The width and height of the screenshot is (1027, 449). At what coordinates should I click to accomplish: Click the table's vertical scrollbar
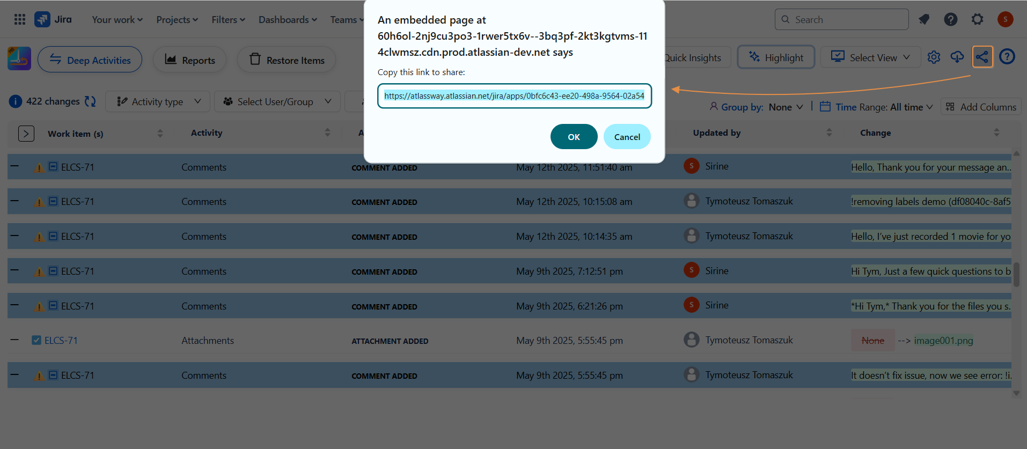tap(1016, 275)
